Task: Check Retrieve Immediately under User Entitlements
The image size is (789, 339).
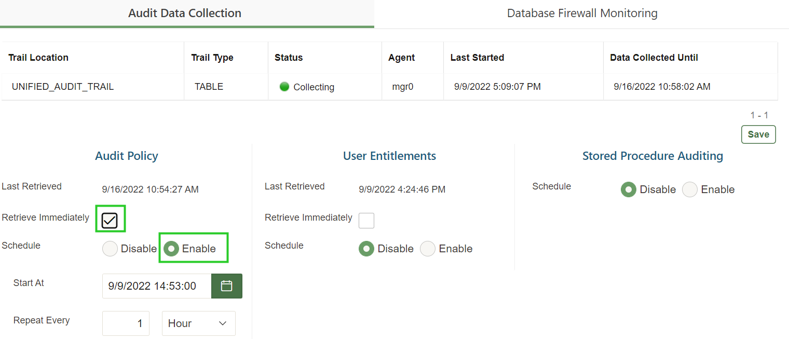Action: (x=366, y=221)
